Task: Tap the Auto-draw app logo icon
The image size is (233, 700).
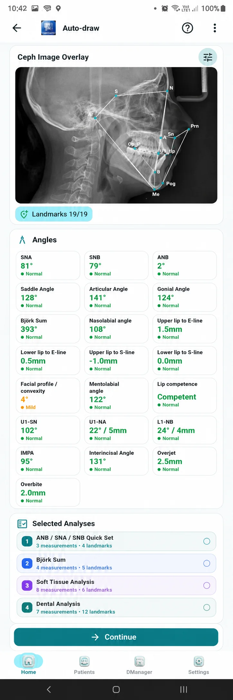Action: [48, 28]
